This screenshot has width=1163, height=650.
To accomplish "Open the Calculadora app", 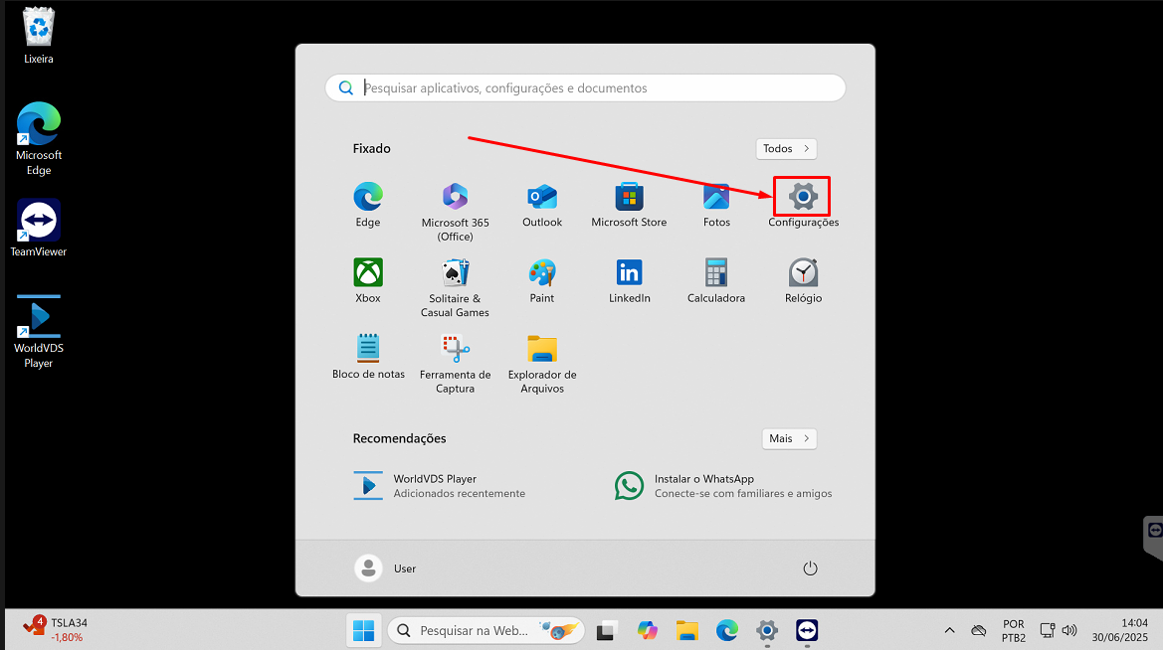I will (x=716, y=281).
